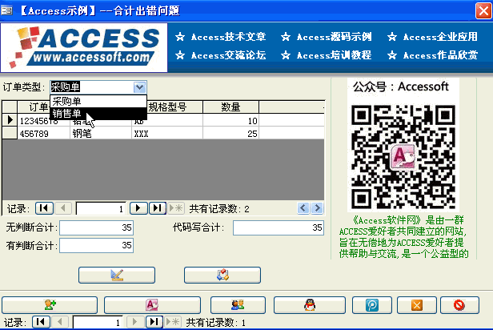
Task: Click the form icon in the title bar
Action: click(x=6, y=11)
